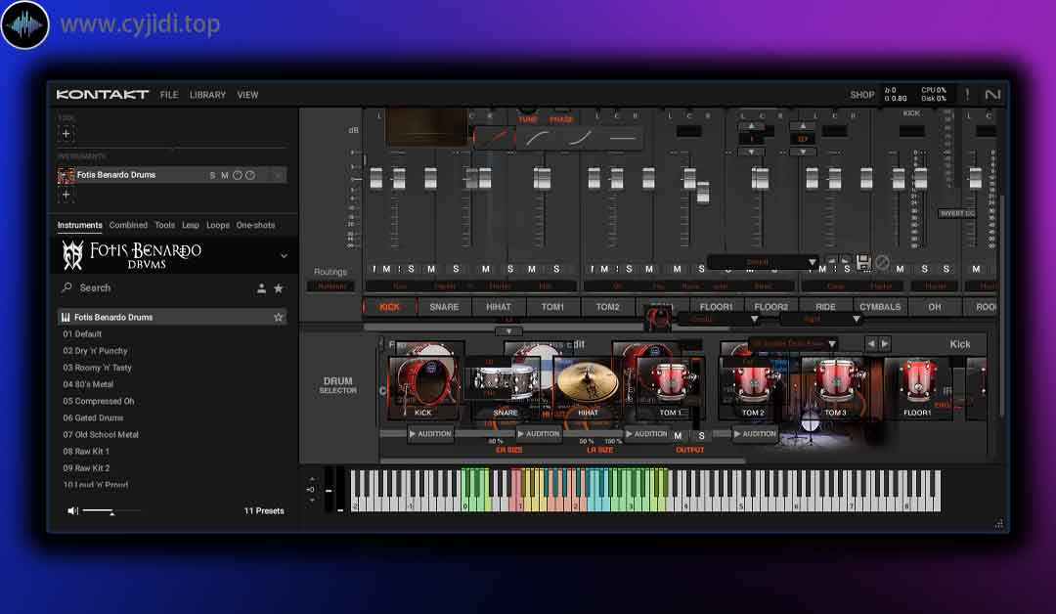This screenshot has width=1056, height=614.
Task: Select the TOM 3 drum thumbnail
Action: (x=835, y=387)
